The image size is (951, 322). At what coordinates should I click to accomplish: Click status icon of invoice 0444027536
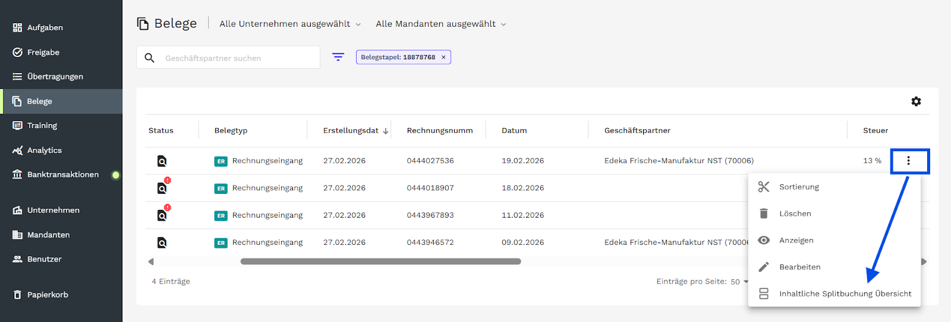coord(162,161)
